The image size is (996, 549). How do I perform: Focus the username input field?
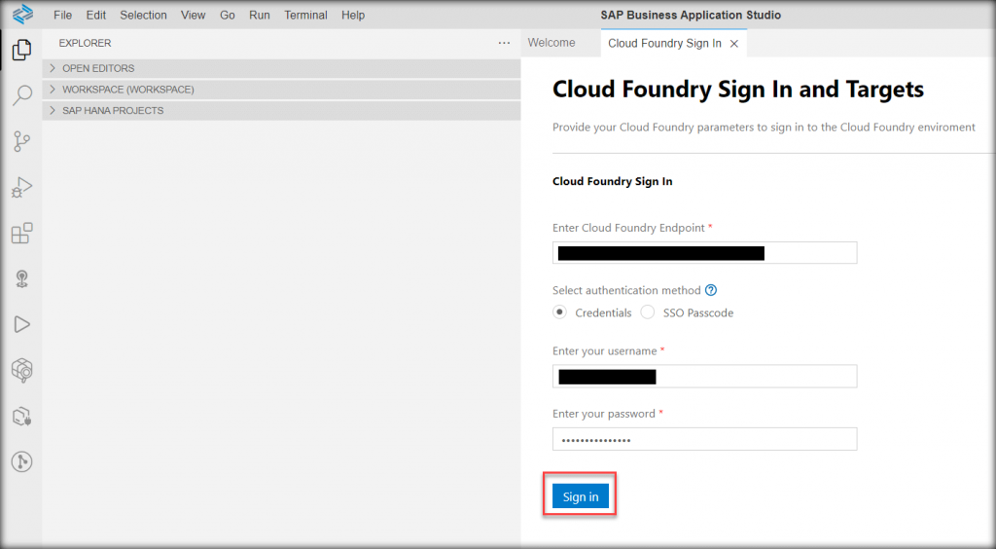704,376
